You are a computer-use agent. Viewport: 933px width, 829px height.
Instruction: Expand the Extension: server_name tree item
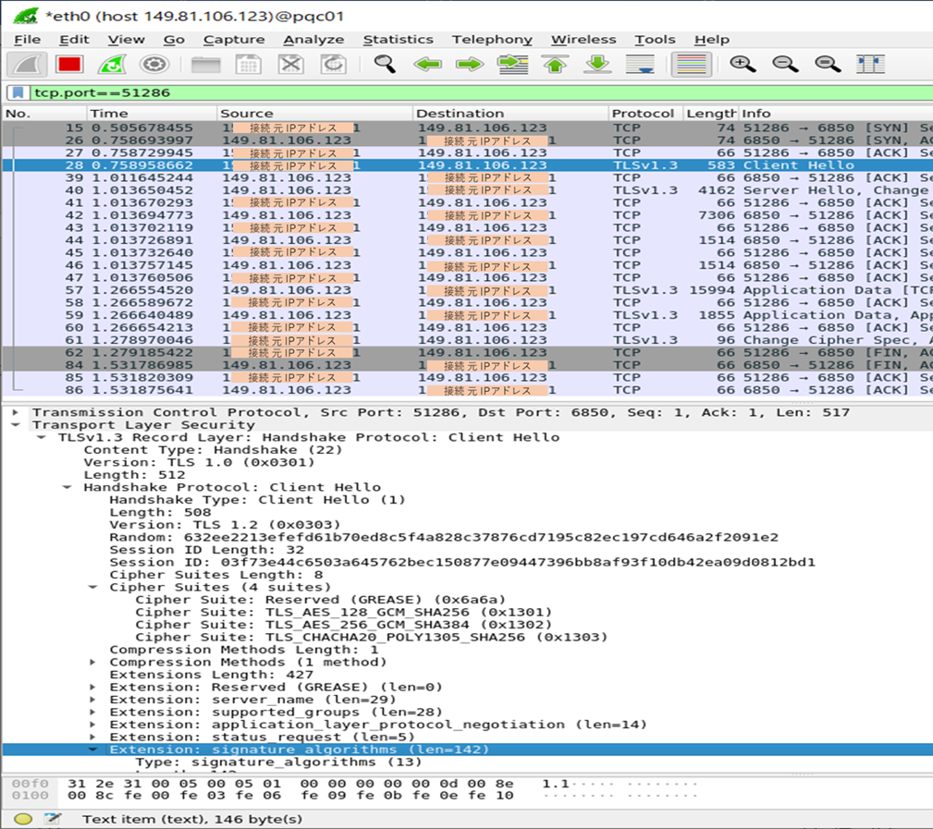pyautogui.click(x=93, y=700)
